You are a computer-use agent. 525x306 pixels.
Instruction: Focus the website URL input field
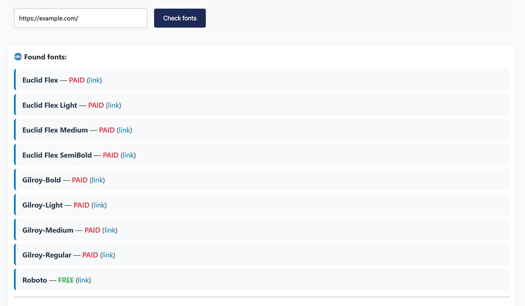[x=80, y=18]
